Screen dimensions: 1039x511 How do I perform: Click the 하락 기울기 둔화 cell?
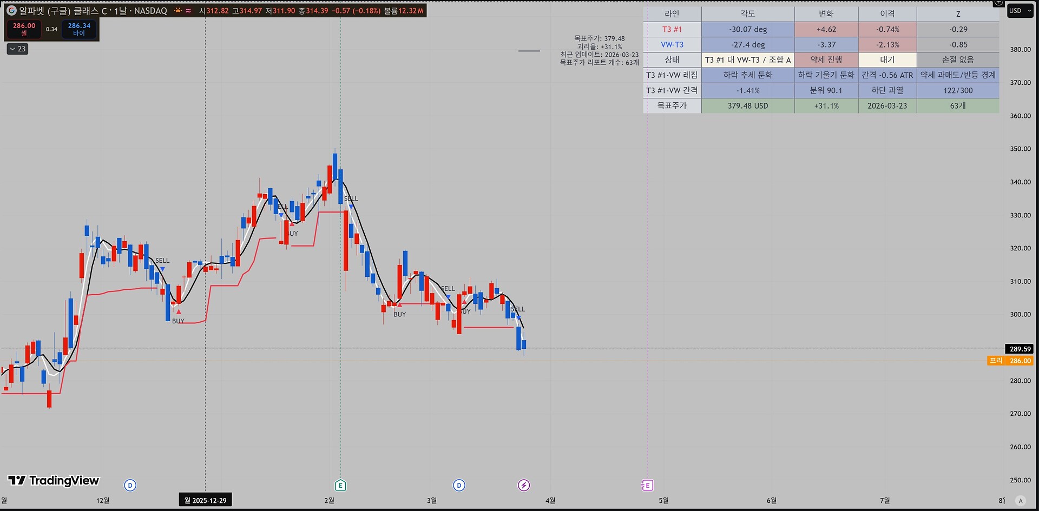coord(826,75)
